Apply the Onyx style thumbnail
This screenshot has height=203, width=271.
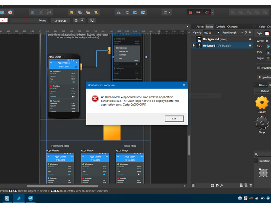coord(262,123)
